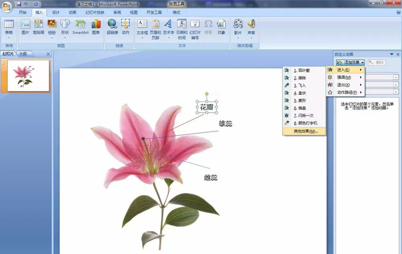
Task: Insert 声音 sound clip
Action: coord(251,28)
